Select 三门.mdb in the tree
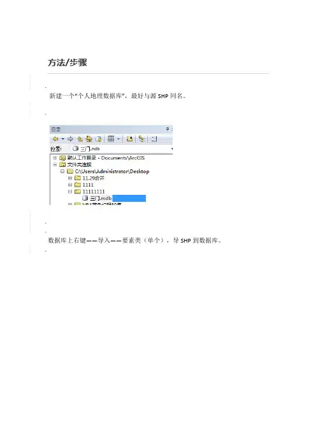Image resolution: width=316 pixels, height=447 pixels. pos(101,198)
